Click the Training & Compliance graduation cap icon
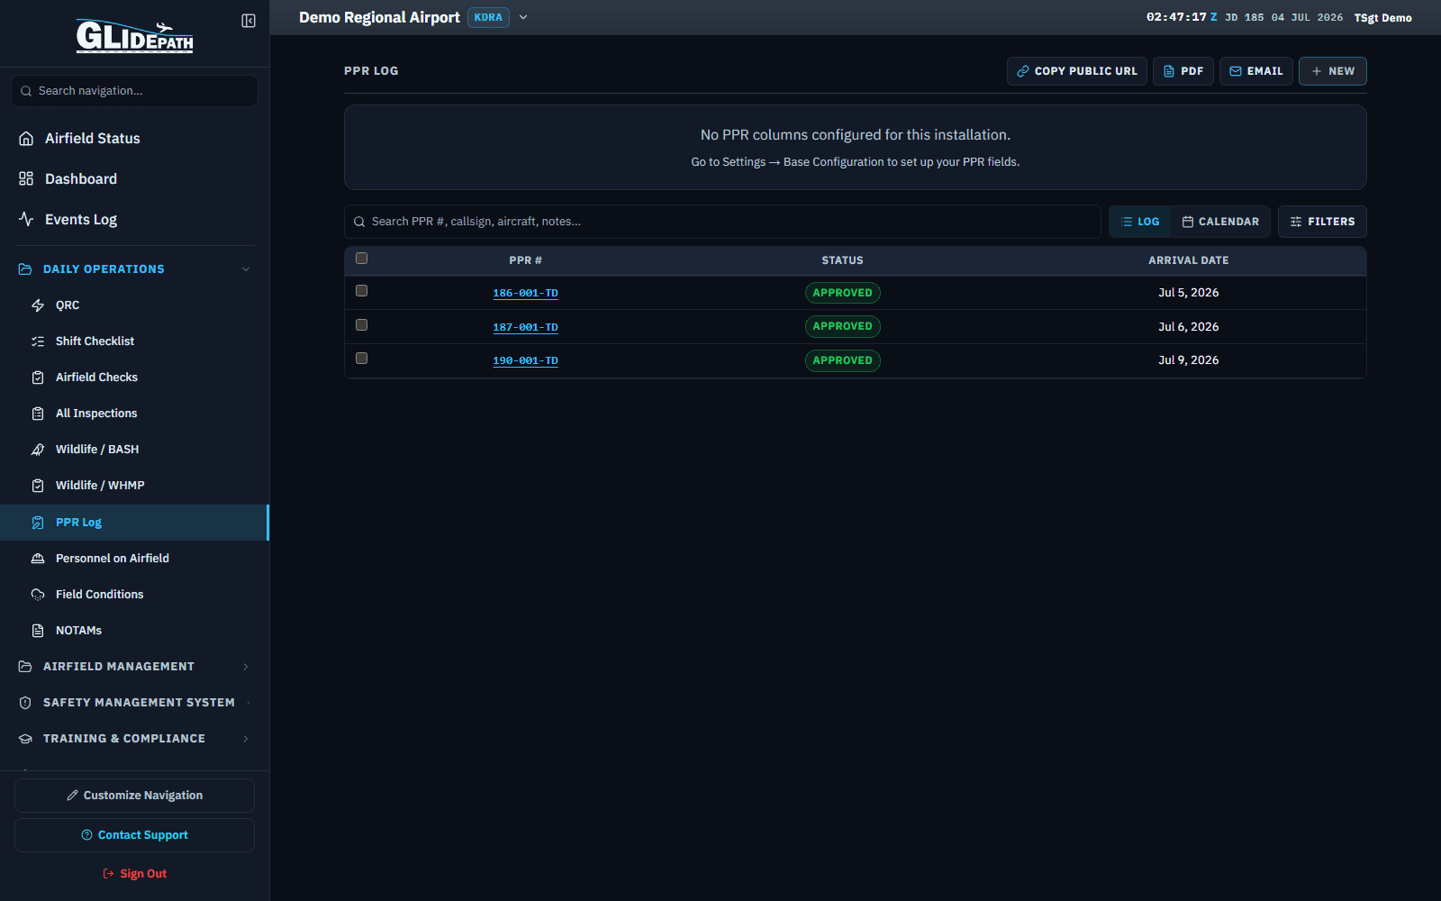 point(25,739)
